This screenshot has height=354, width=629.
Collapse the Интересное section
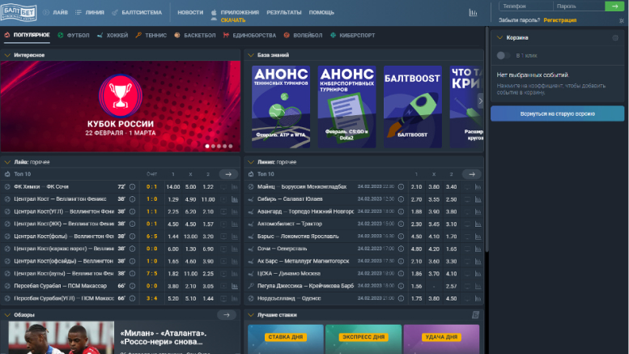pos(7,55)
